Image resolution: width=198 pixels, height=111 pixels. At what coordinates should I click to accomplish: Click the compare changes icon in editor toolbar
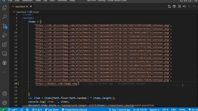point(169,6)
